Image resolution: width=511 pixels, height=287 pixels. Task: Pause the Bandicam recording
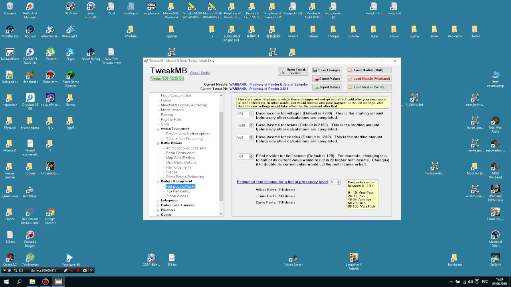click(72, 270)
